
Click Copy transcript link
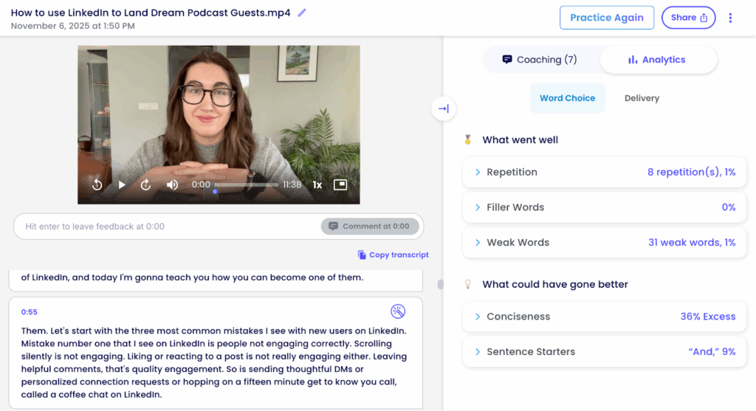click(393, 255)
